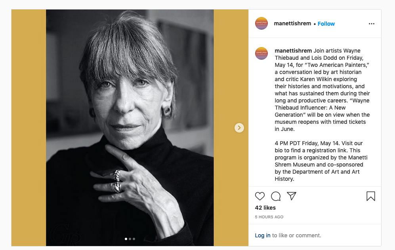Viewport: 395px width, 250px height.
Task: Save the post with the bookmark icon
Action: pos(370,196)
